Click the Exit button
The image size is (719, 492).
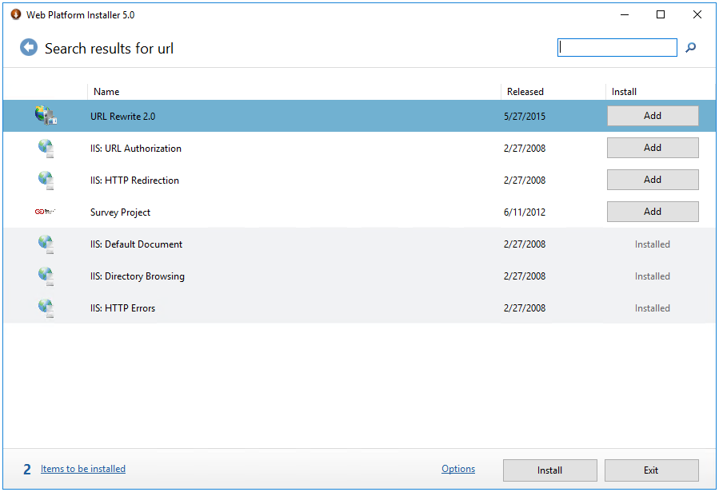(x=651, y=470)
